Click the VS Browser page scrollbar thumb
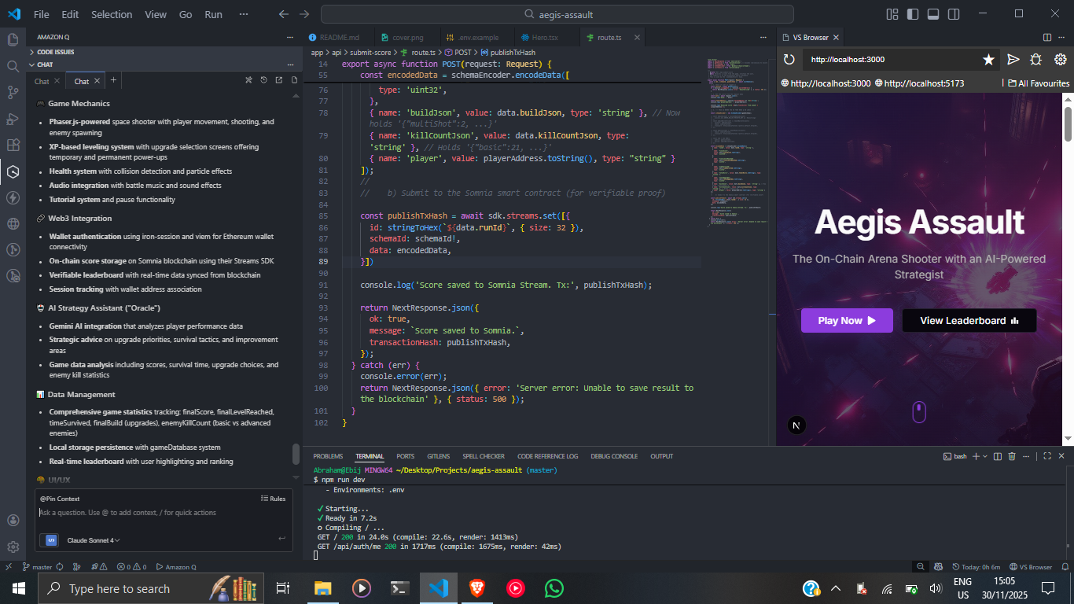Viewport: 1074px width, 604px height. pyautogui.click(x=1068, y=123)
